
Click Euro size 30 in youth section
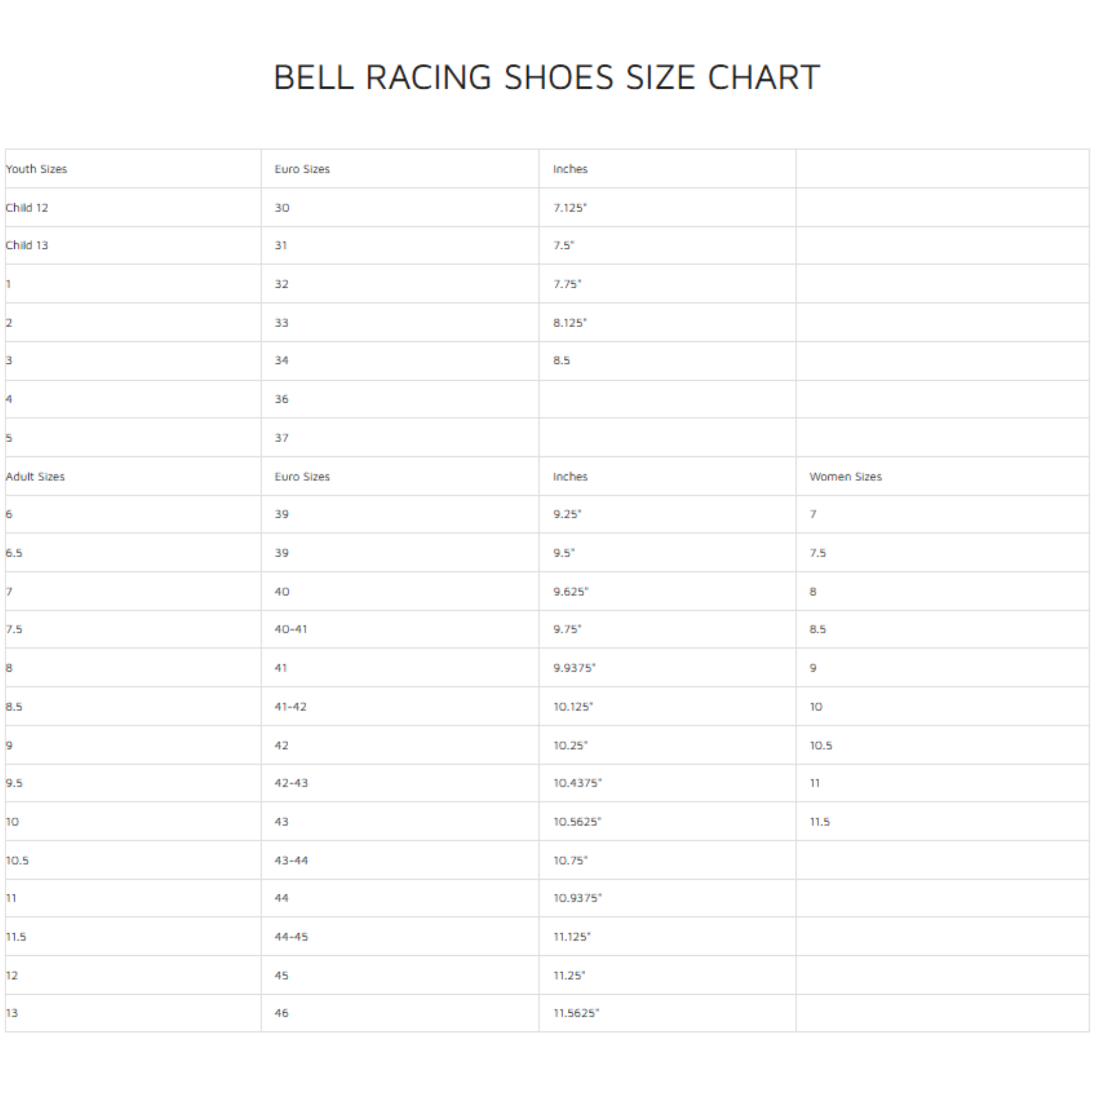coord(282,208)
